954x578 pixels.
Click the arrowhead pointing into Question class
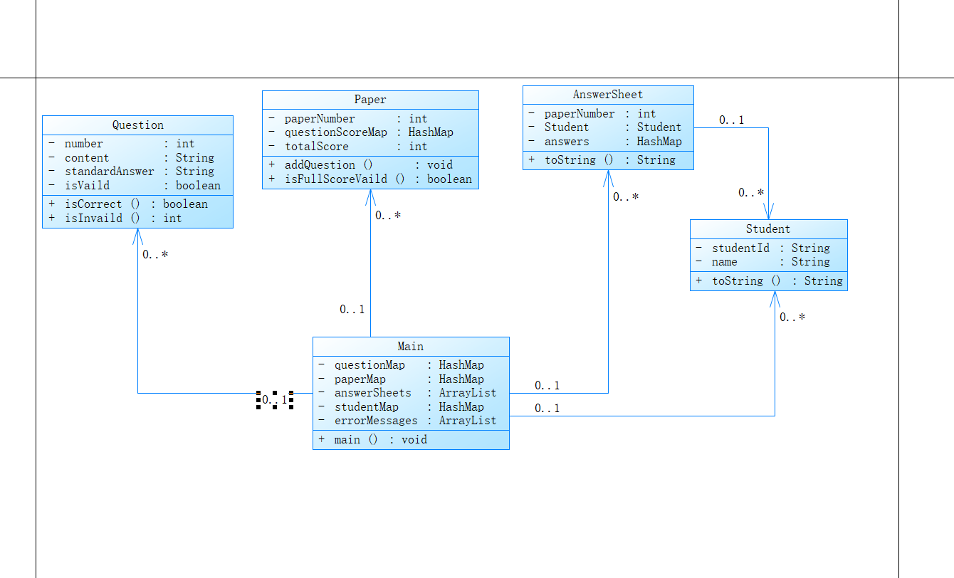(138, 236)
